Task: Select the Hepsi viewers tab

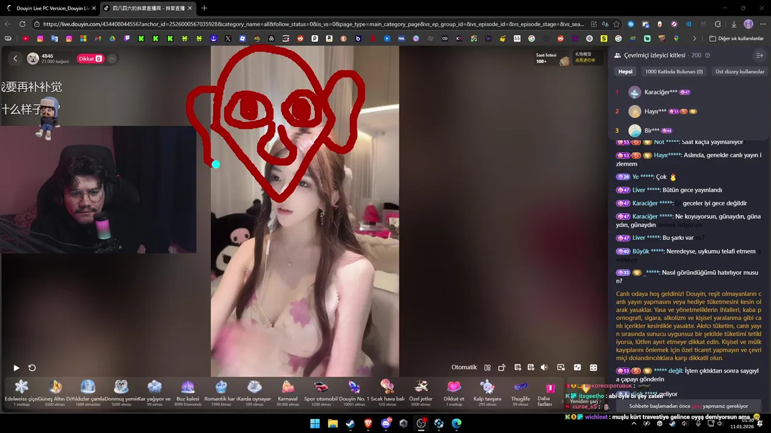Action: 625,72
